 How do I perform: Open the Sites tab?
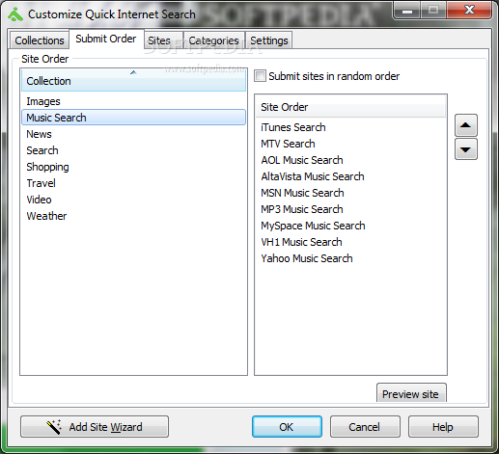[x=163, y=40]
